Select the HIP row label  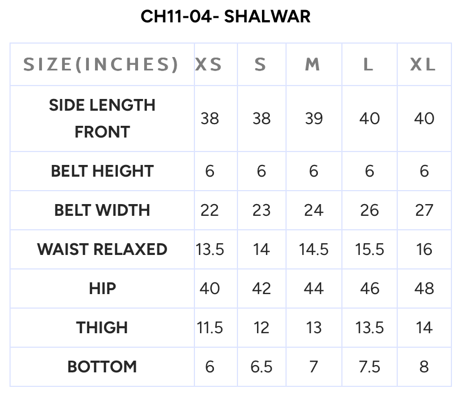pos(102,289)
